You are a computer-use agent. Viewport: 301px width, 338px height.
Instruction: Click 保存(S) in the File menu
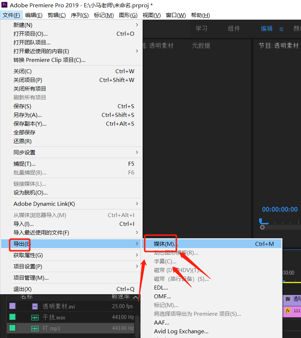[71, 106]
